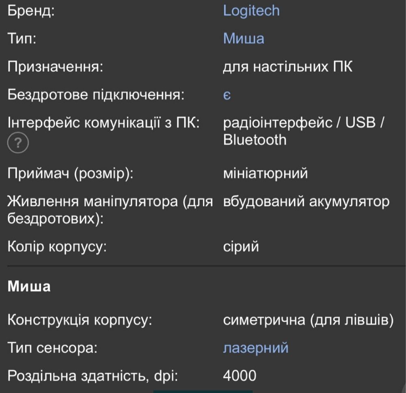
Task: Click the "Миша" section header
Action: pyautogui.click(x=28, y=286)
